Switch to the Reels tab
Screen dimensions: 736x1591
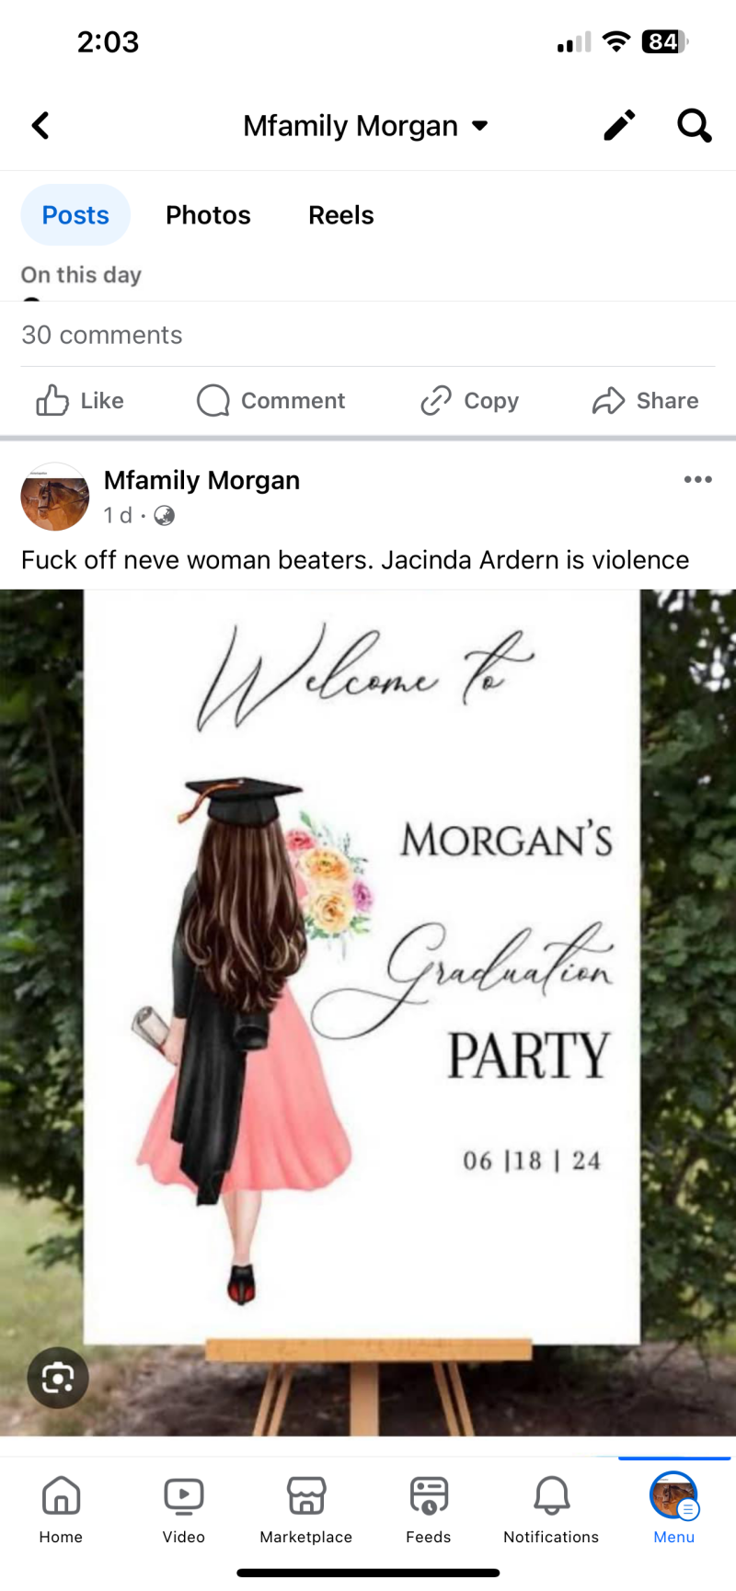(341, 215)
